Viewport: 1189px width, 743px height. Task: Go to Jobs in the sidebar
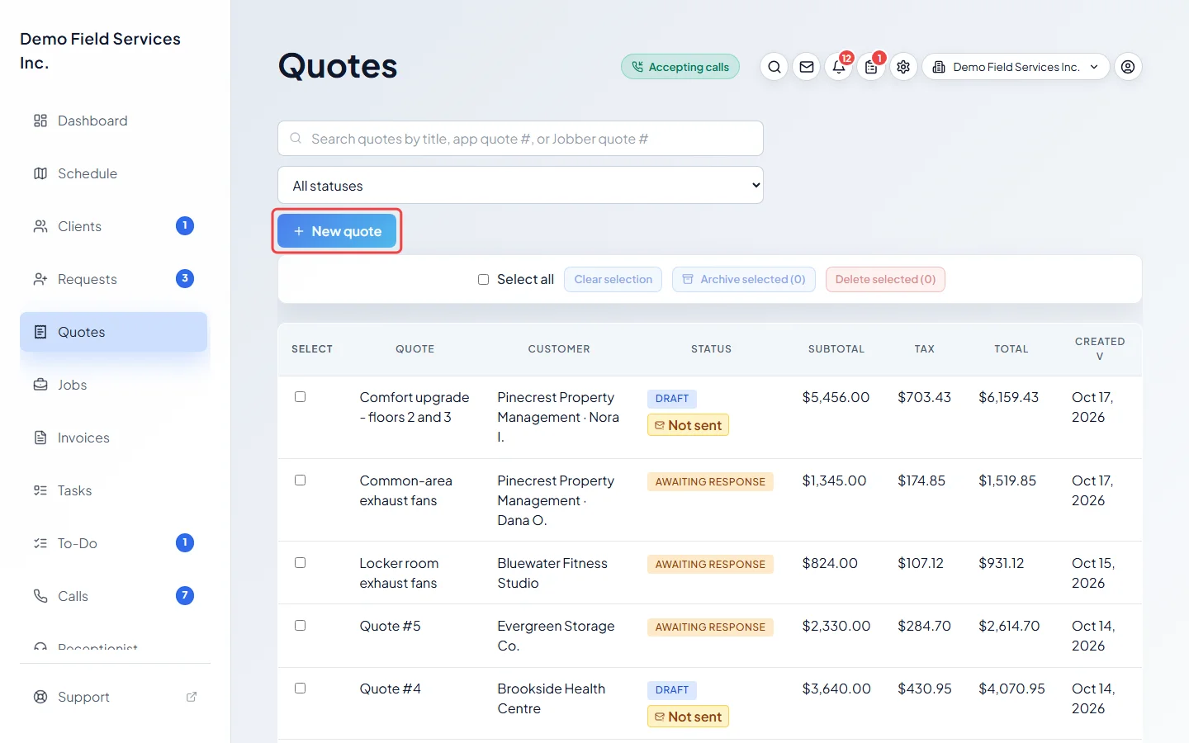[x=114, y=385]
